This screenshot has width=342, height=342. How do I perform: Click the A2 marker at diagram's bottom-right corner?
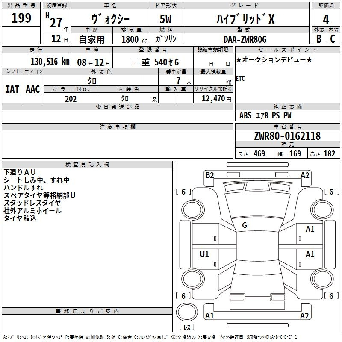(304, 316)
